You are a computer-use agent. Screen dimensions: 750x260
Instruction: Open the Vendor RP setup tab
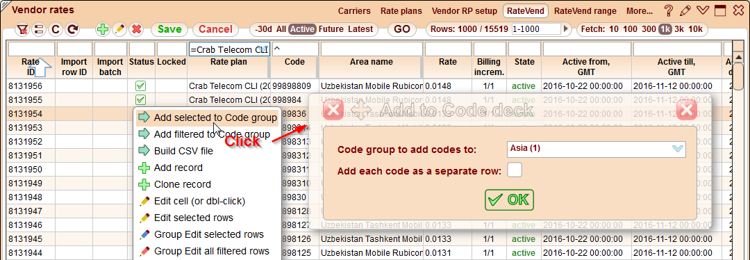(x=465, y=11)
